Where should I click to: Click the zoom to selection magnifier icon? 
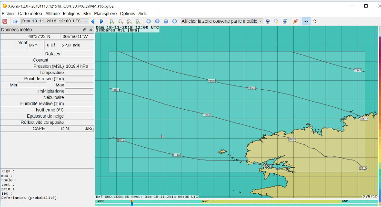pos(129,21)
